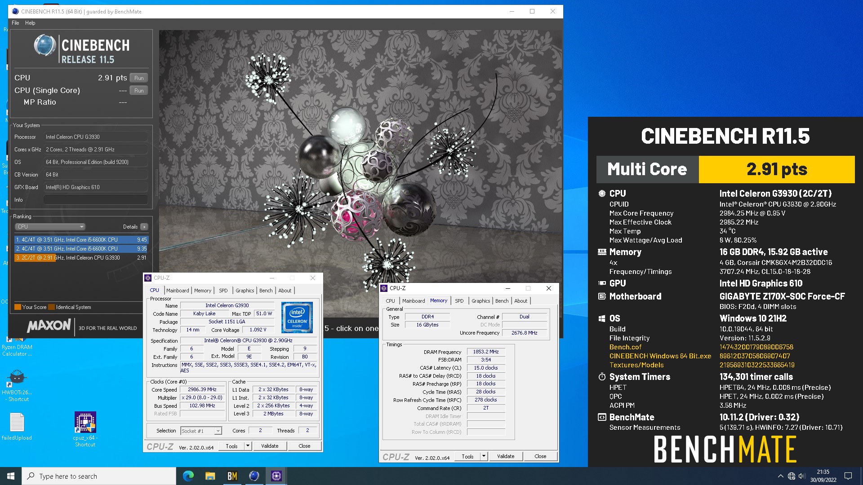Open About tab in left CPU-Z window
Screen dimensions: 863x485
(285, 291)
